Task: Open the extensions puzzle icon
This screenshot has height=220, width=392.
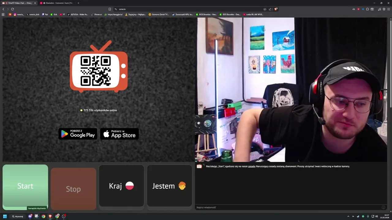Action: (x=367, y=9)
